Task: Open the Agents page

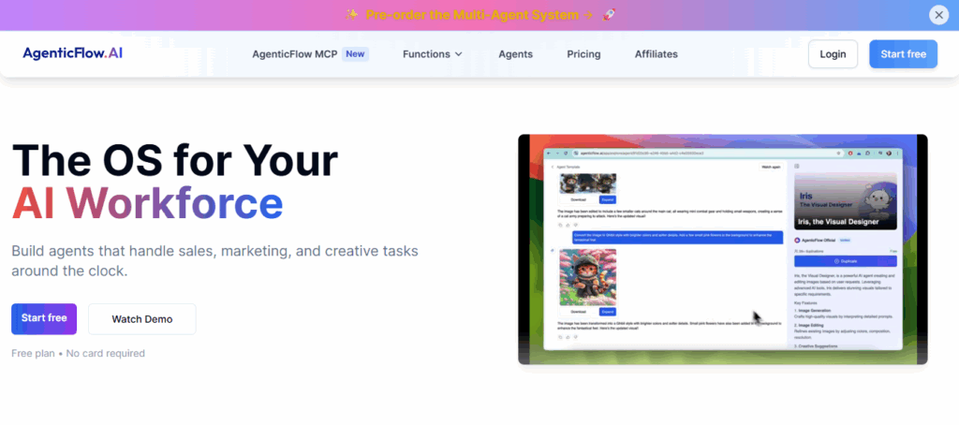Action: click(x=516, y=53)
